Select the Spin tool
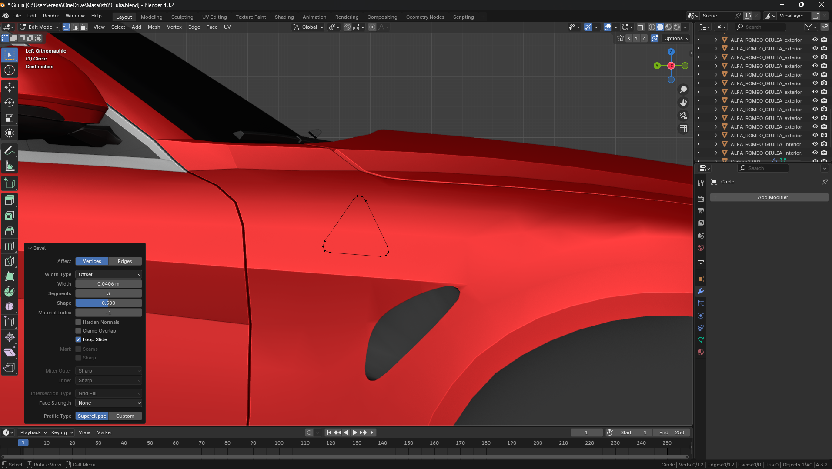 (x=10, y=292)
